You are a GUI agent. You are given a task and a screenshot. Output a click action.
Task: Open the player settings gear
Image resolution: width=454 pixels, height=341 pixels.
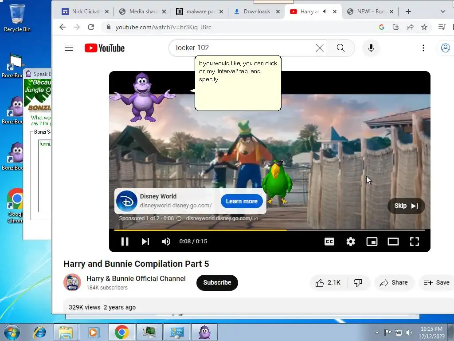click(351, 242)
